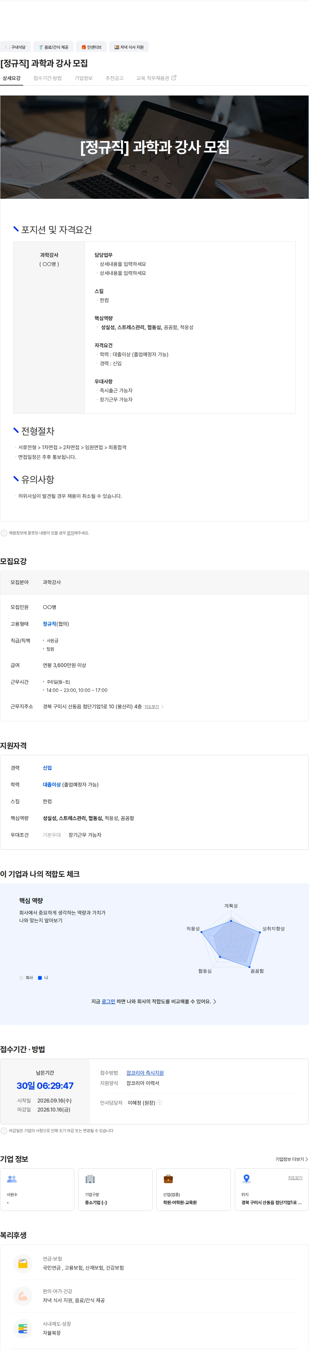Click the 인센티브 gift icon
Viewport: 309px width, 1350px height.
tap(84, 47)
